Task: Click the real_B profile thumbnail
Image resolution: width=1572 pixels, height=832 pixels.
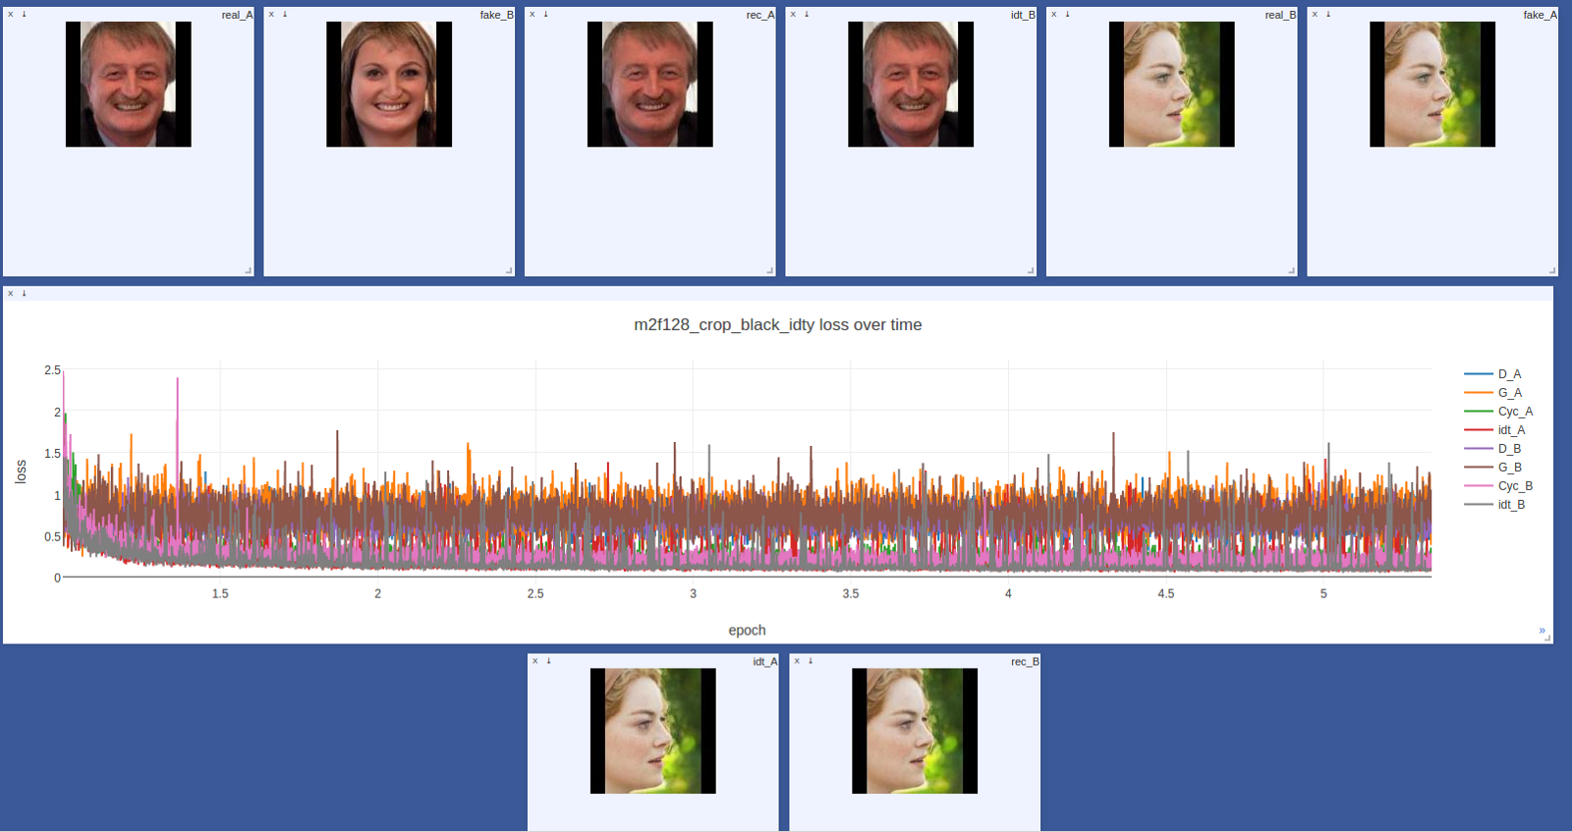Action: click(1172, 84)
